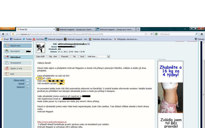This screenshot has width=205, height=128.
Task: Click the Smaž delete button
Action: (x=82, y=56)
